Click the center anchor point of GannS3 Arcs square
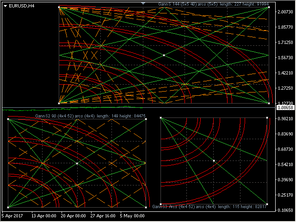296x222 pixels. pyautogui.click(x=214, y=161)
